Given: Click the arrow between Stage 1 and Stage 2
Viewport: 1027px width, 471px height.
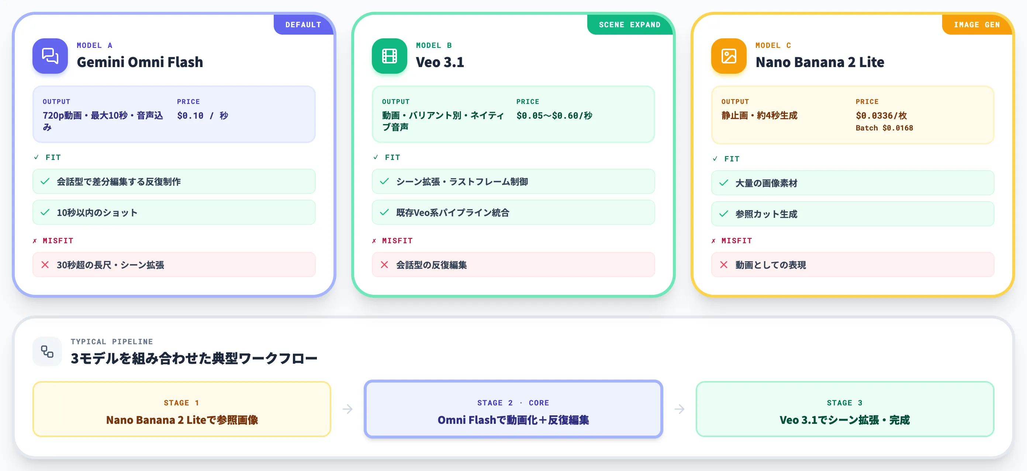Looking at the screenshot, I should tap(347, 409).
